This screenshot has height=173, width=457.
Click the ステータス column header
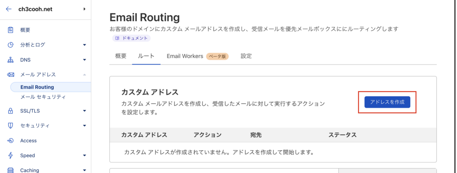click(x=342, y=135)
